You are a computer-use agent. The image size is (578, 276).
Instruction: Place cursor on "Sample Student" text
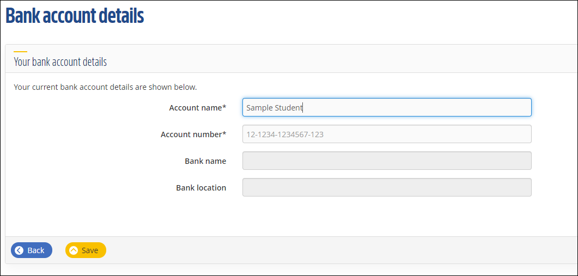coord(274,108)
